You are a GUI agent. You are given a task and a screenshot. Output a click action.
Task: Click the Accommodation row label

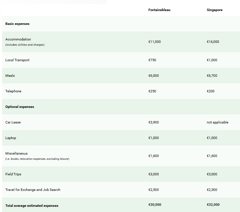pyautogui.click(x=18, y=39)
